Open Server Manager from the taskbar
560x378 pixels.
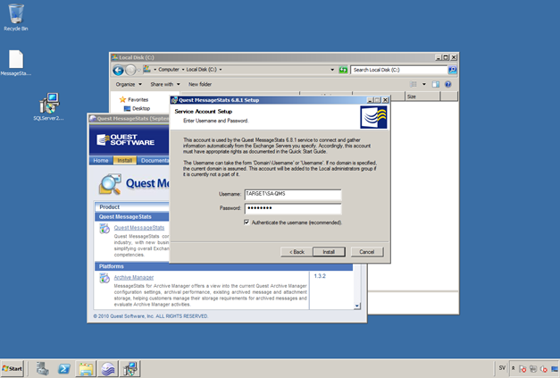pyautogui.click(x=43, y=369)
